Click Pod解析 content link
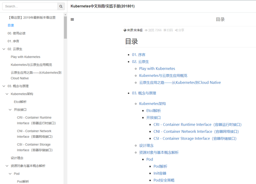The height and width of the screenshot is (184, 256). (x=160, y=166)
